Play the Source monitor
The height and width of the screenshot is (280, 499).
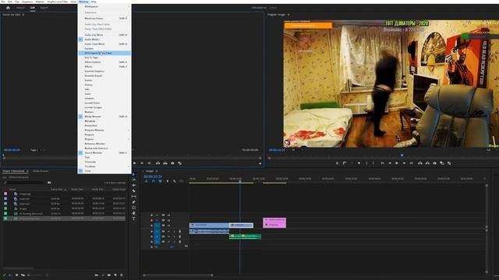tap(135, 163)
